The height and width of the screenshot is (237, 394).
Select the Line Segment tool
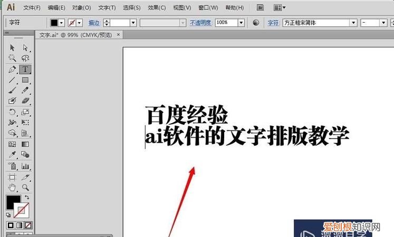point(12,80)
